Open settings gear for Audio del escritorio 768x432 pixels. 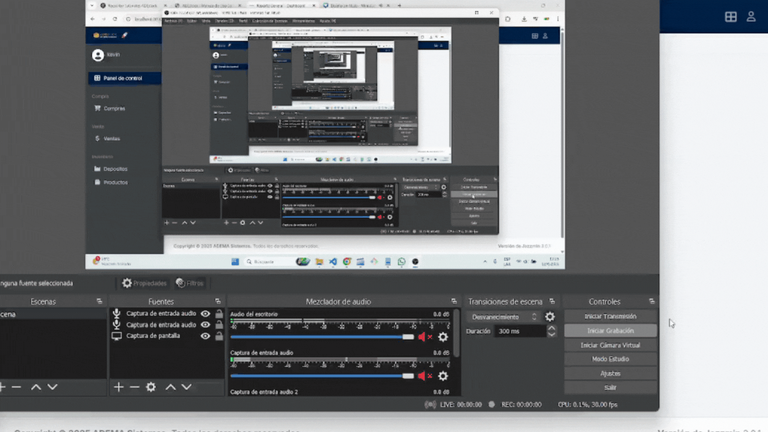coord(443,337)
